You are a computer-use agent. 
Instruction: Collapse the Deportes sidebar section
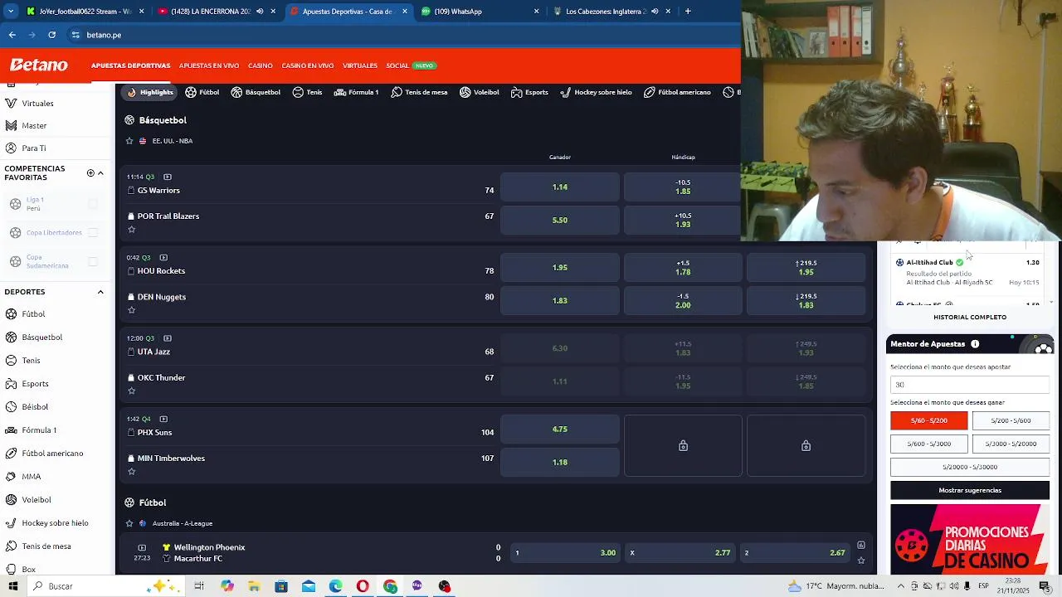click(100, 292)
